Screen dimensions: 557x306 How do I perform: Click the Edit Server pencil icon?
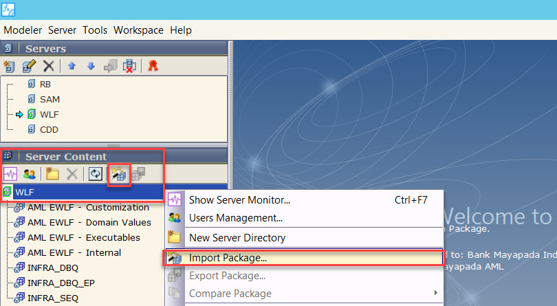[29, 66]
